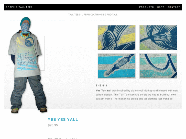186x139 pixels.
Task: Open the Graphic Tall Tees home link
Action: [19, 7]
